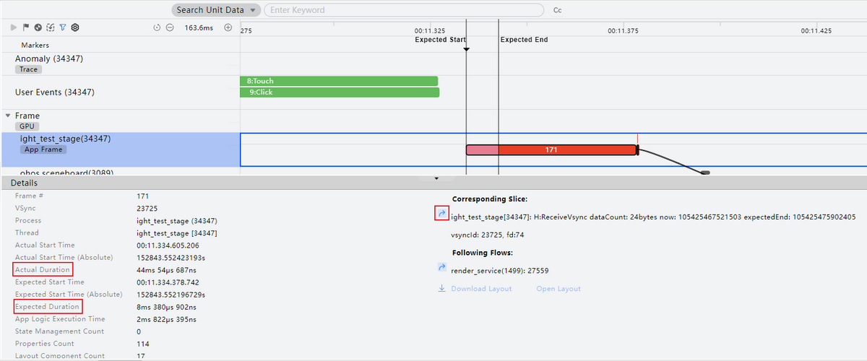The width and height of the screenshot is (867, 361).
Task: Collapse the Frame section triangle
Action: point(8,116)
